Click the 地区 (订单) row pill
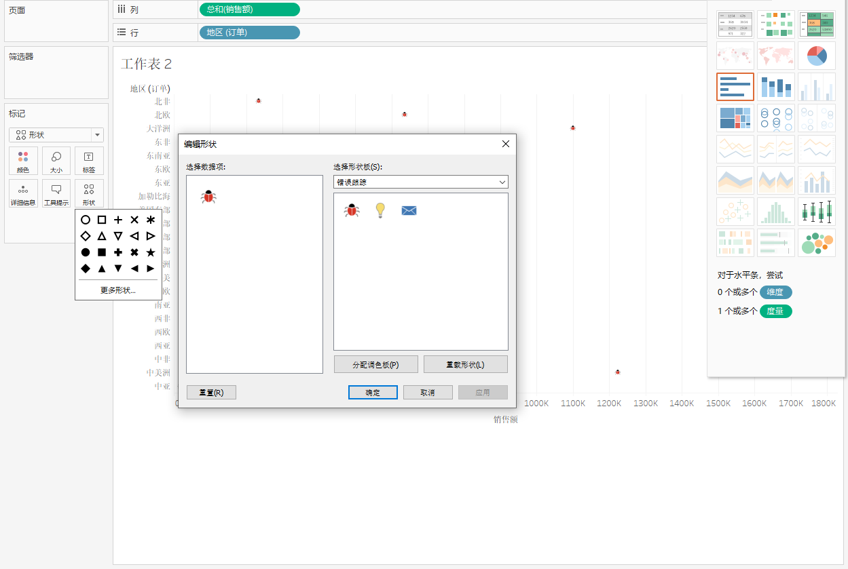This screenshot has height=569, width=848. click(249, 33)
